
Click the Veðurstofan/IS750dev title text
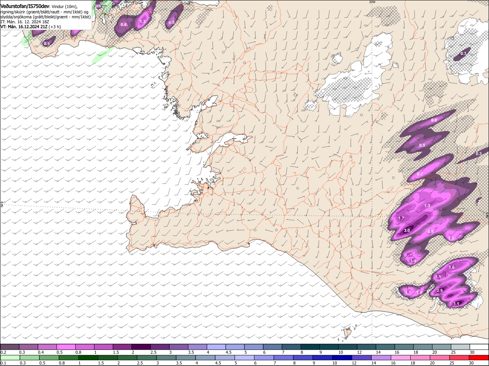25,6
